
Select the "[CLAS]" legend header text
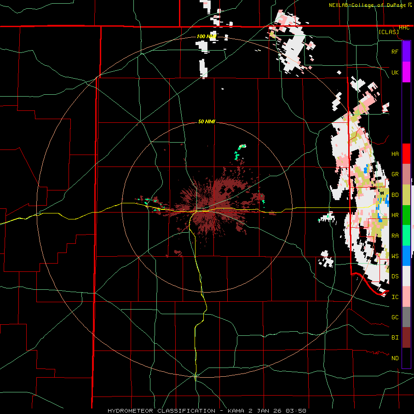click(x=389, y=32)
